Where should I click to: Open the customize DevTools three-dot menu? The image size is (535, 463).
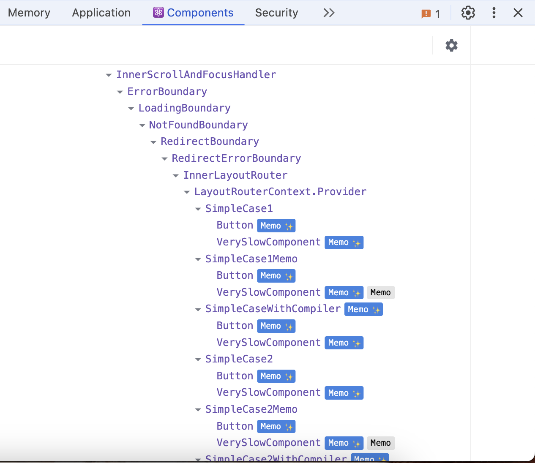(494, 13)
